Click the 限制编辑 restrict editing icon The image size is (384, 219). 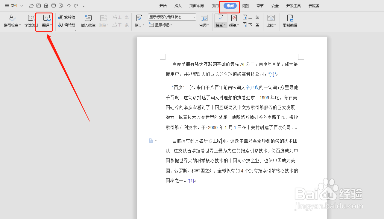(x=290, y=18)
